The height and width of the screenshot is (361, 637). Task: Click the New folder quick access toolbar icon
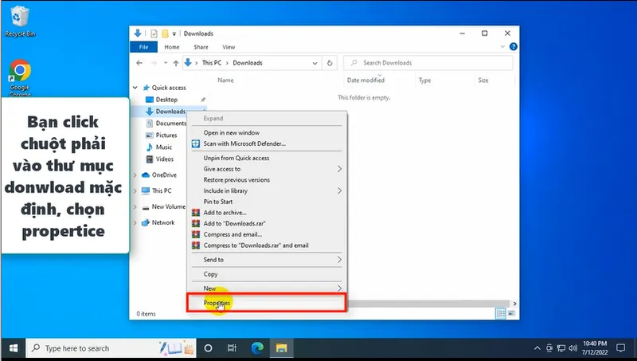165,33
